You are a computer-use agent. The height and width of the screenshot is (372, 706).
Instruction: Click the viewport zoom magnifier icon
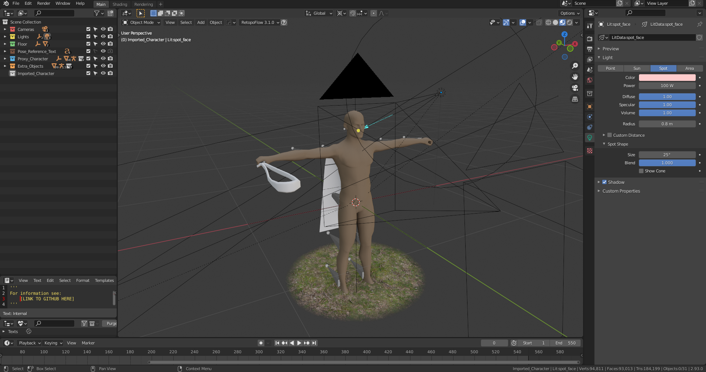[x=575, y=66]
